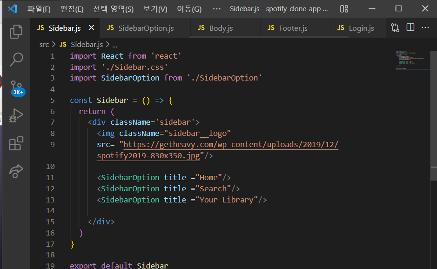The width and height of the screenshot is (437, 269).
Task: Expand the hidden menu items ellipsis
Action: 216,9
